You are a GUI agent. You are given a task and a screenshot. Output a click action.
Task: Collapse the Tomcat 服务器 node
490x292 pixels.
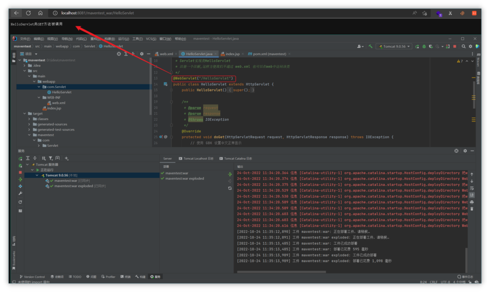tap(27, 165)
